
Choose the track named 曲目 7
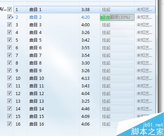click(x=35, y=56)
